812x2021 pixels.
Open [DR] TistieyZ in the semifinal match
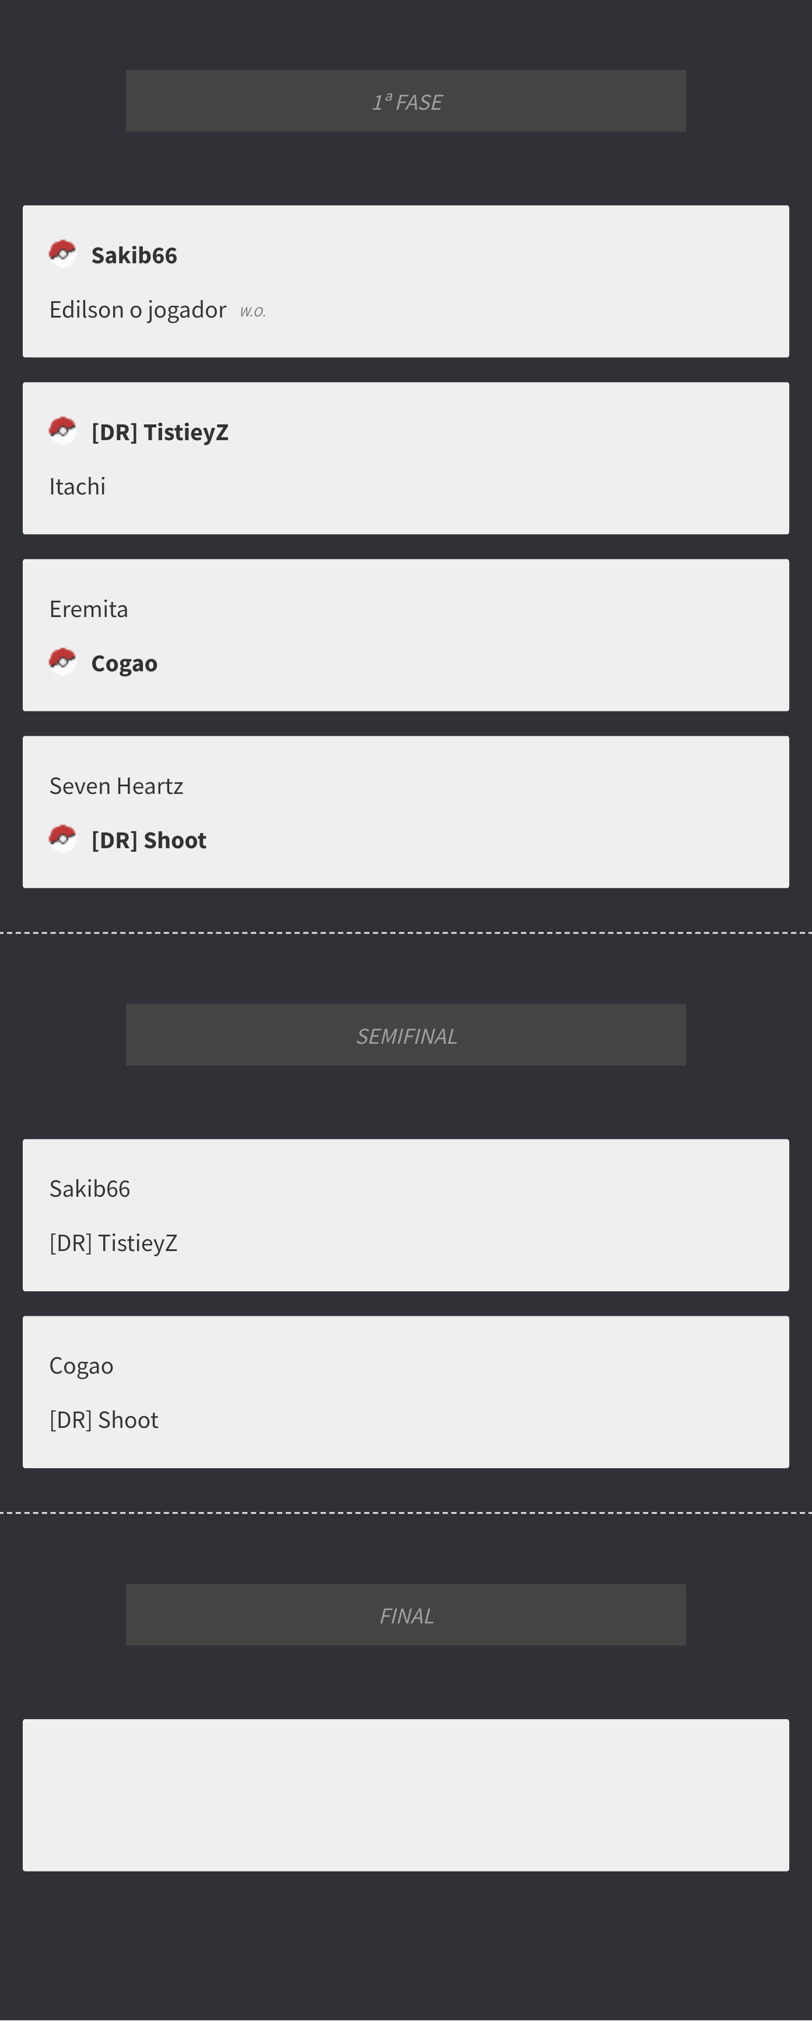pos(114,1243)
